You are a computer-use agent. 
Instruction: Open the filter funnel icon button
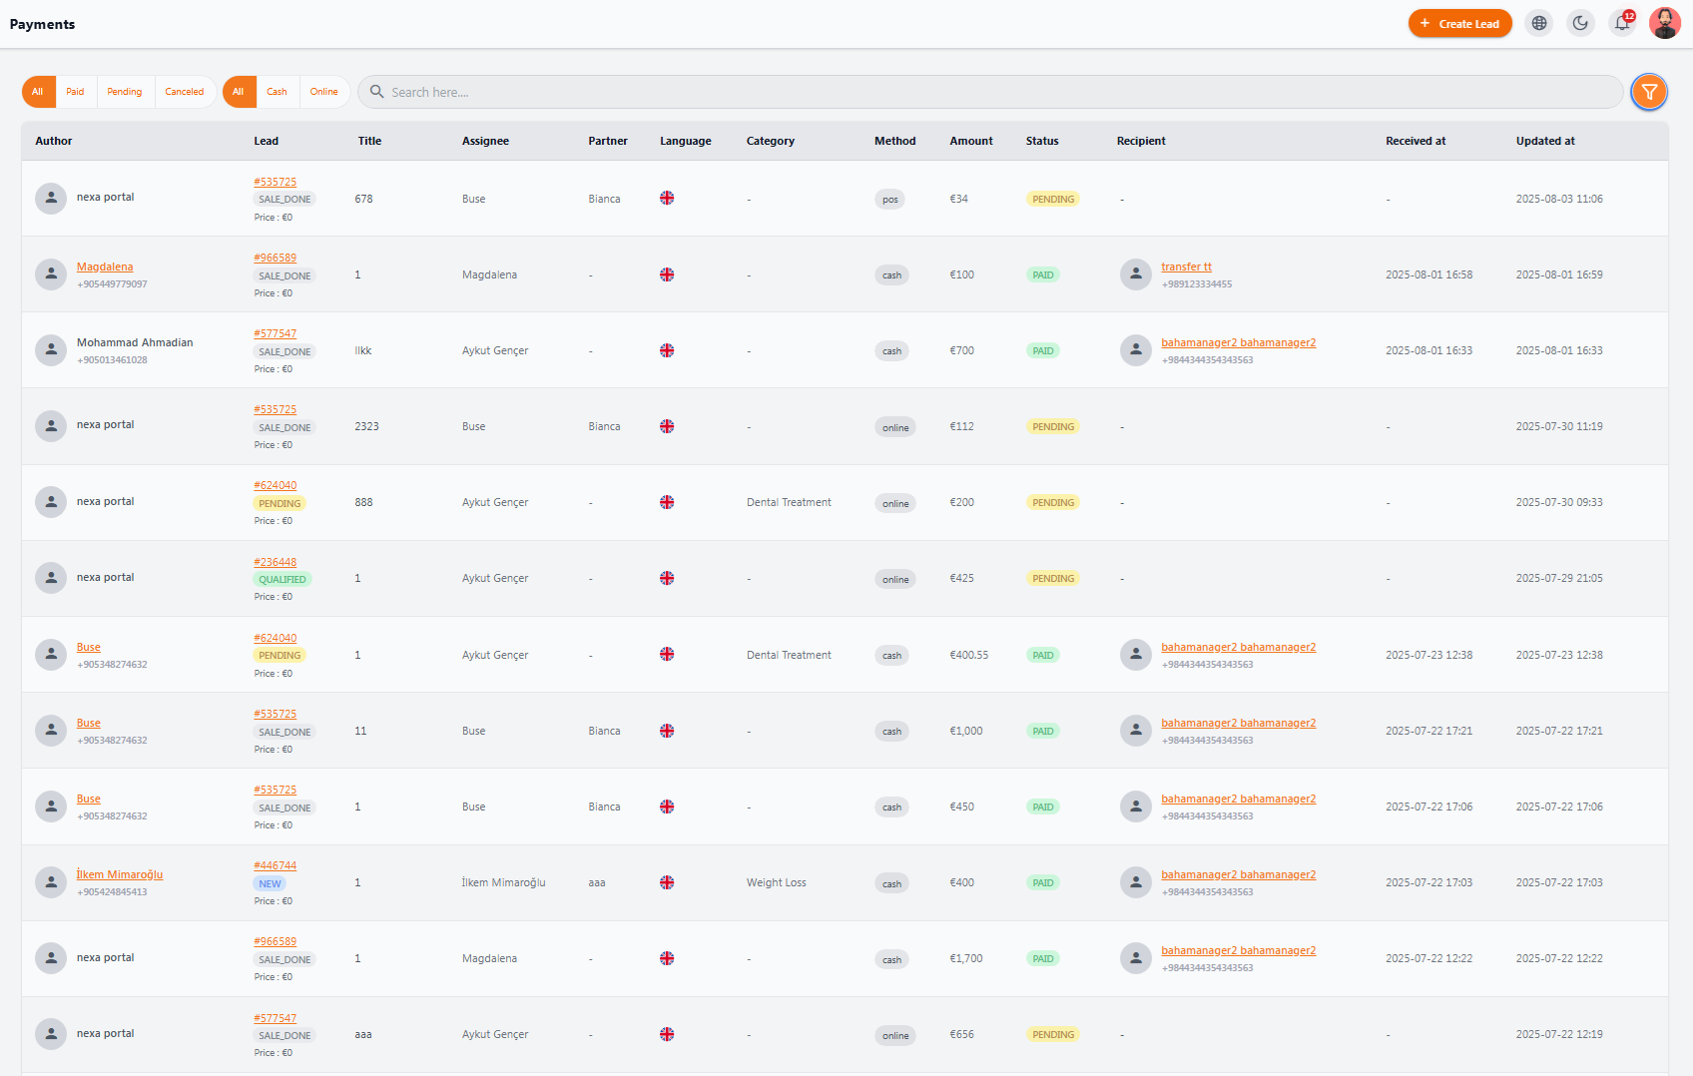pyautogui.click(x=1649, y=92)
